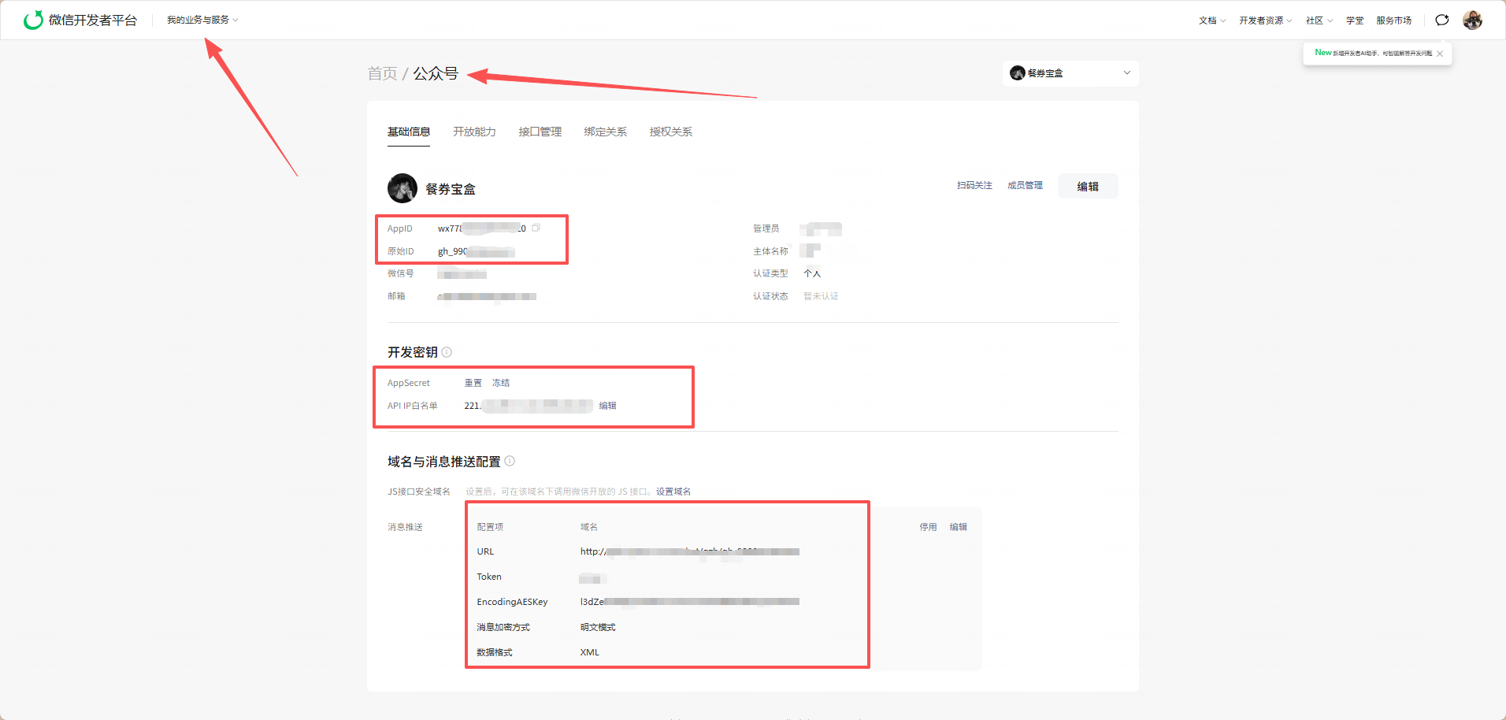Open the message notifications icon in top bar
This screenshot has height=720, width=1506.
click(x=1442, y=20)
